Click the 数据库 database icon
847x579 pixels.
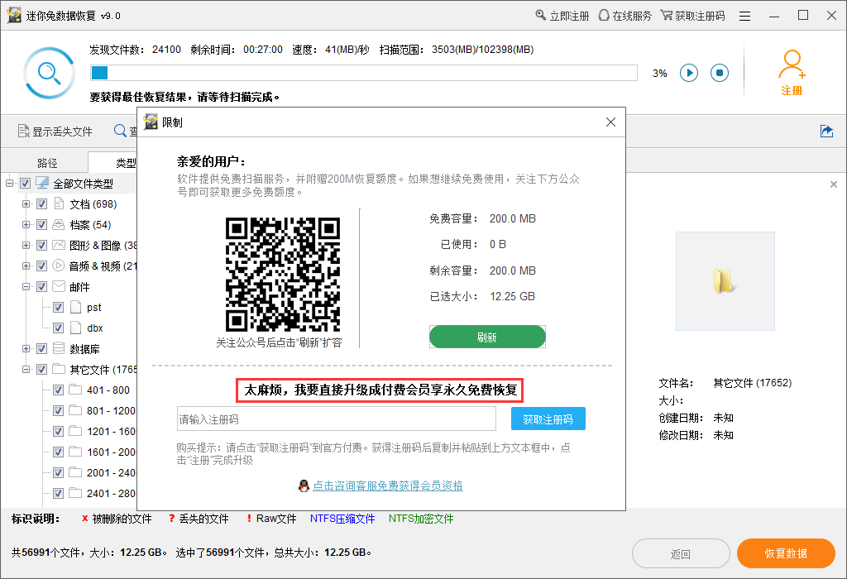[59, 348]
